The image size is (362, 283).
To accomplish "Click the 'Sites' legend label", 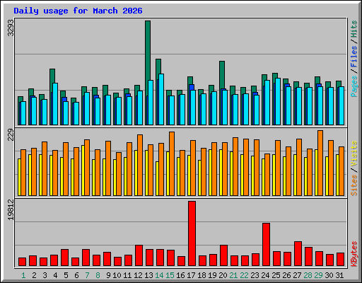I will click(354, 185).
